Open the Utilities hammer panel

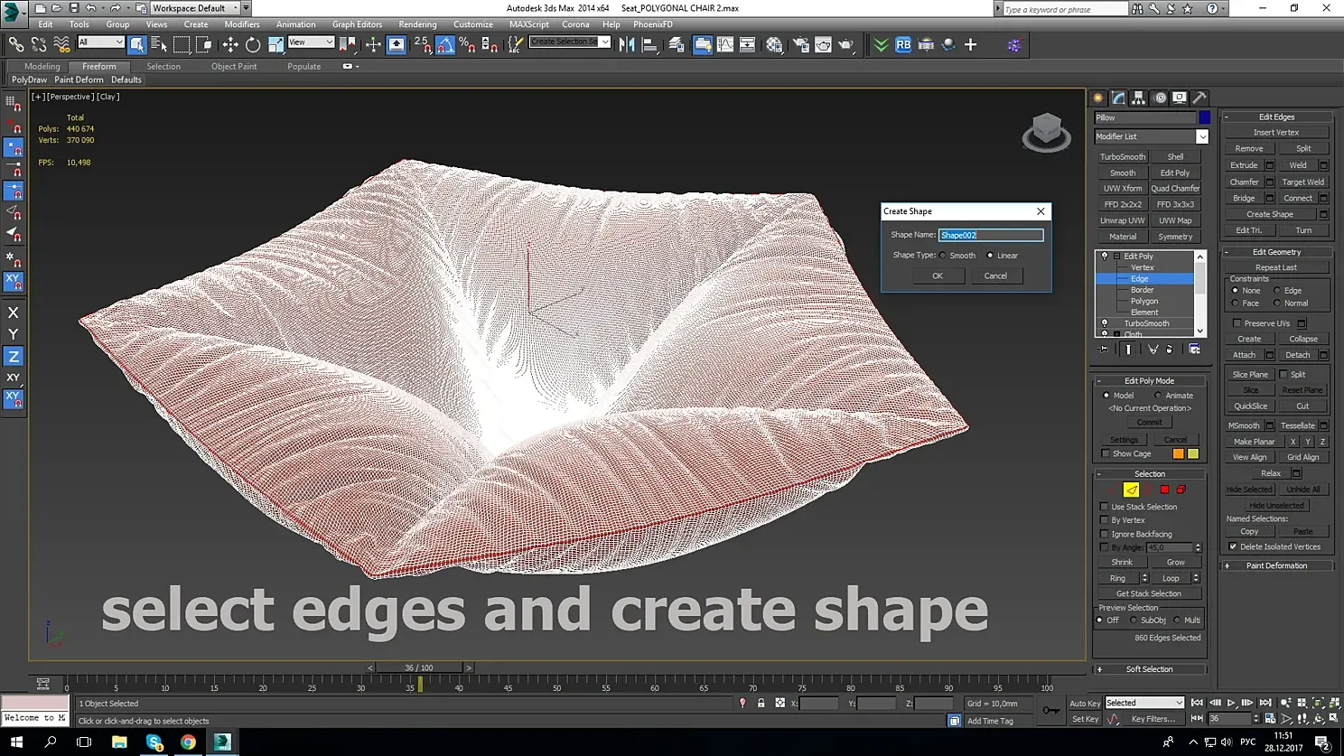[x=1199, y=98]
